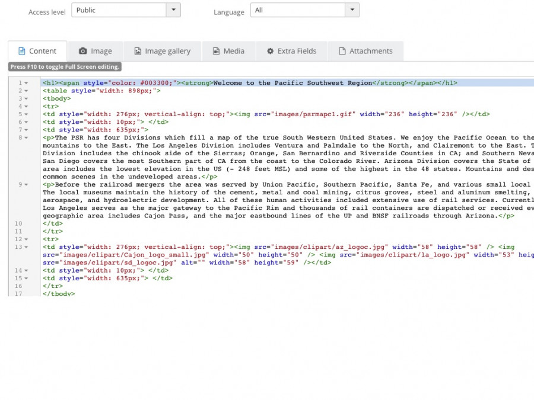Click the 'images/clipart/Cajon_logo_small.jpg' source value

[x=135, y=255]
